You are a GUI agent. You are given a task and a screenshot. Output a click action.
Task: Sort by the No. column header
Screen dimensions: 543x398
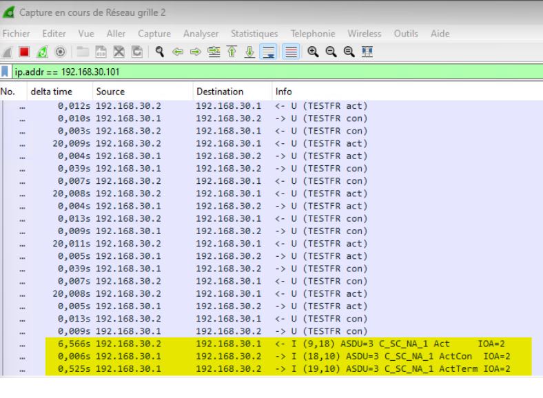pos(13,92)
